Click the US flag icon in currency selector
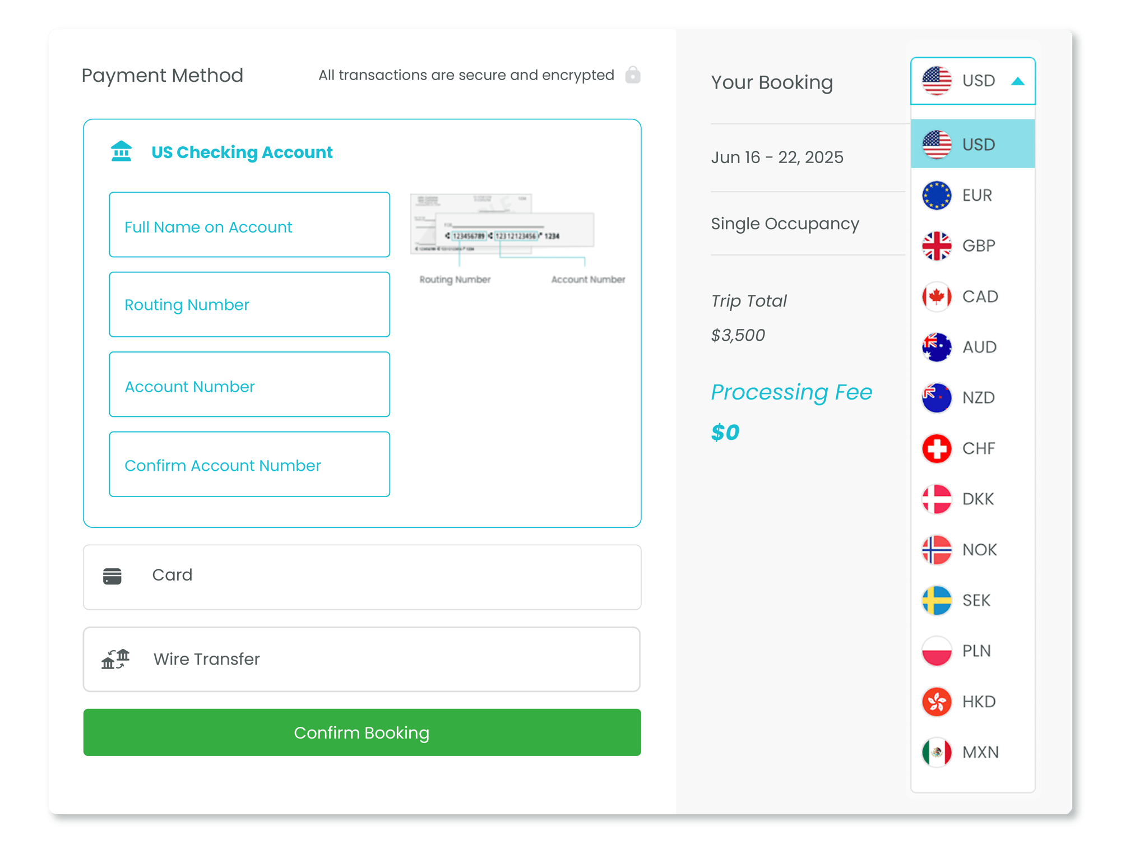1121x863 pixels. pos(936,81)
